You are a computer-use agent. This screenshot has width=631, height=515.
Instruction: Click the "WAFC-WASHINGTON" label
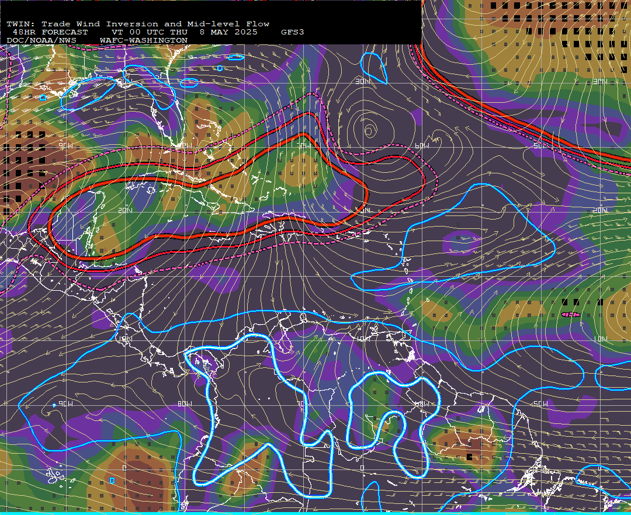pos(144,41)
